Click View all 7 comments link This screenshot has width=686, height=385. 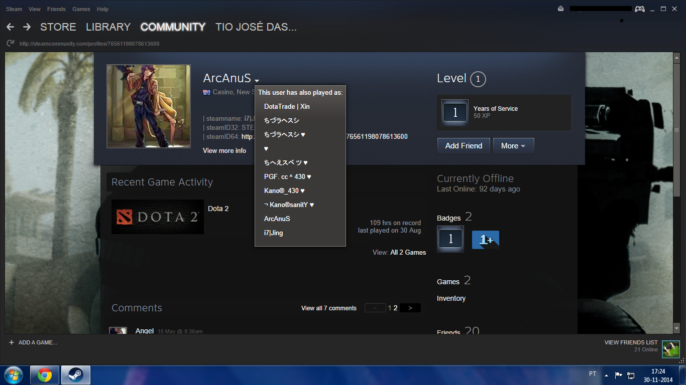pyautogui.click(x=329, y=308)
